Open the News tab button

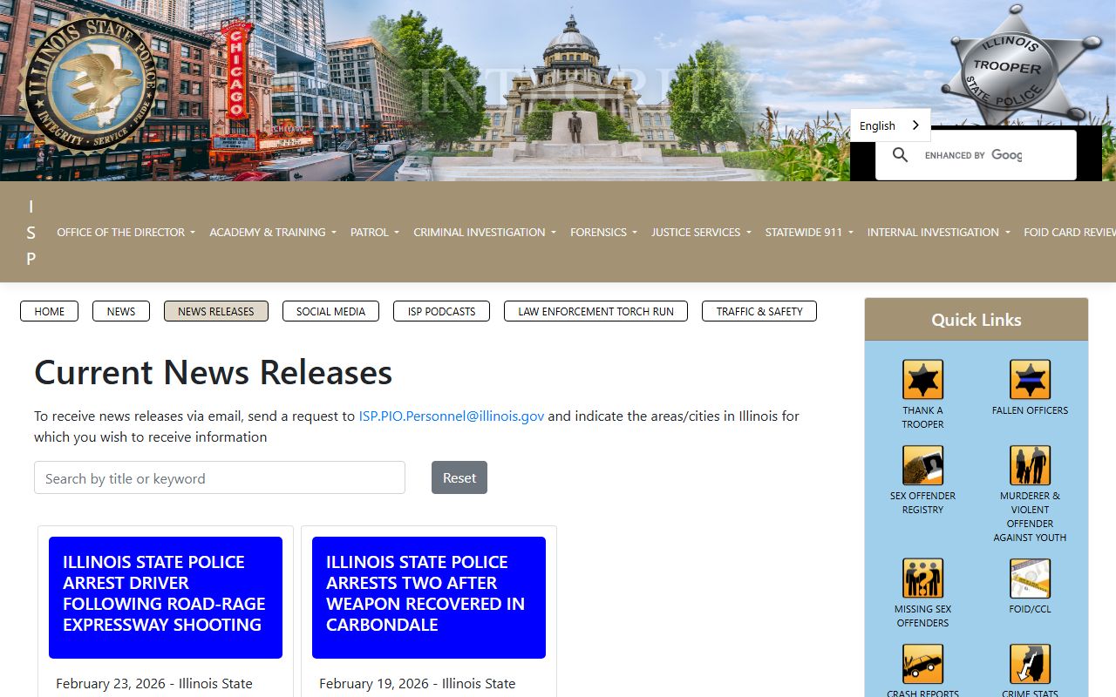click(121, 311)
